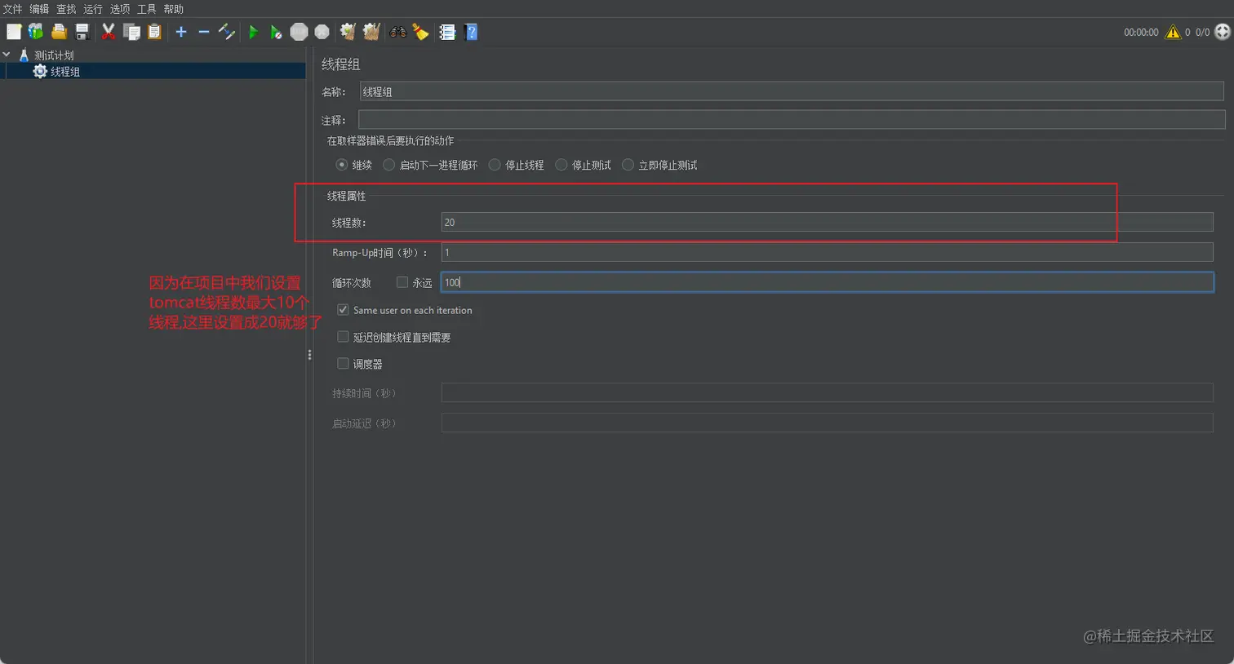
Task: Start the test with green play icon
Action: pos(253,32)
